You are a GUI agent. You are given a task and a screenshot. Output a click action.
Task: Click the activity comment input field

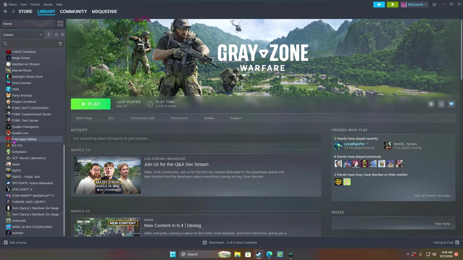click(x=196, y=138)
